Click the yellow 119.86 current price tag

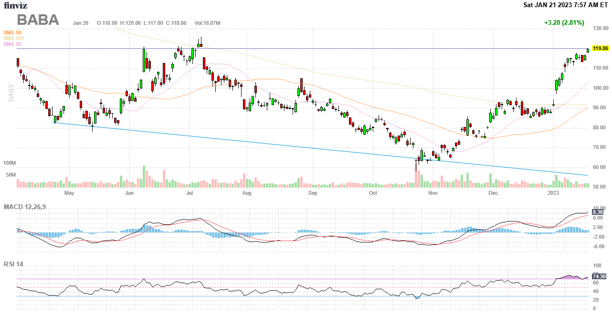coord(600,49)
